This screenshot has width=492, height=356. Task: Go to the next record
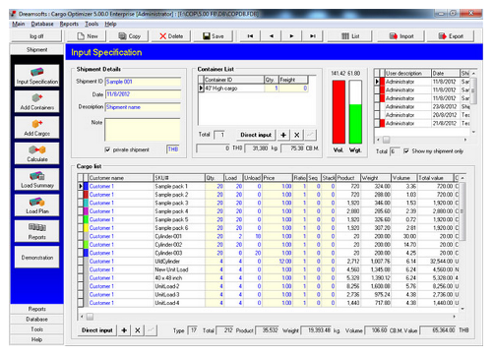(x=291, y=36)
